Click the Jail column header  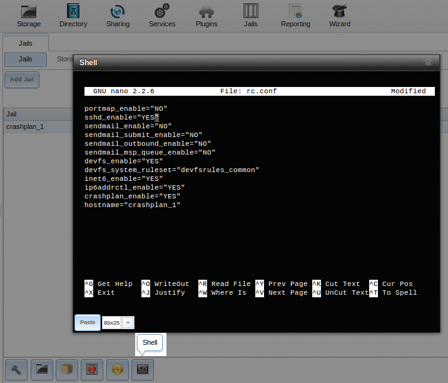point(38,114)
